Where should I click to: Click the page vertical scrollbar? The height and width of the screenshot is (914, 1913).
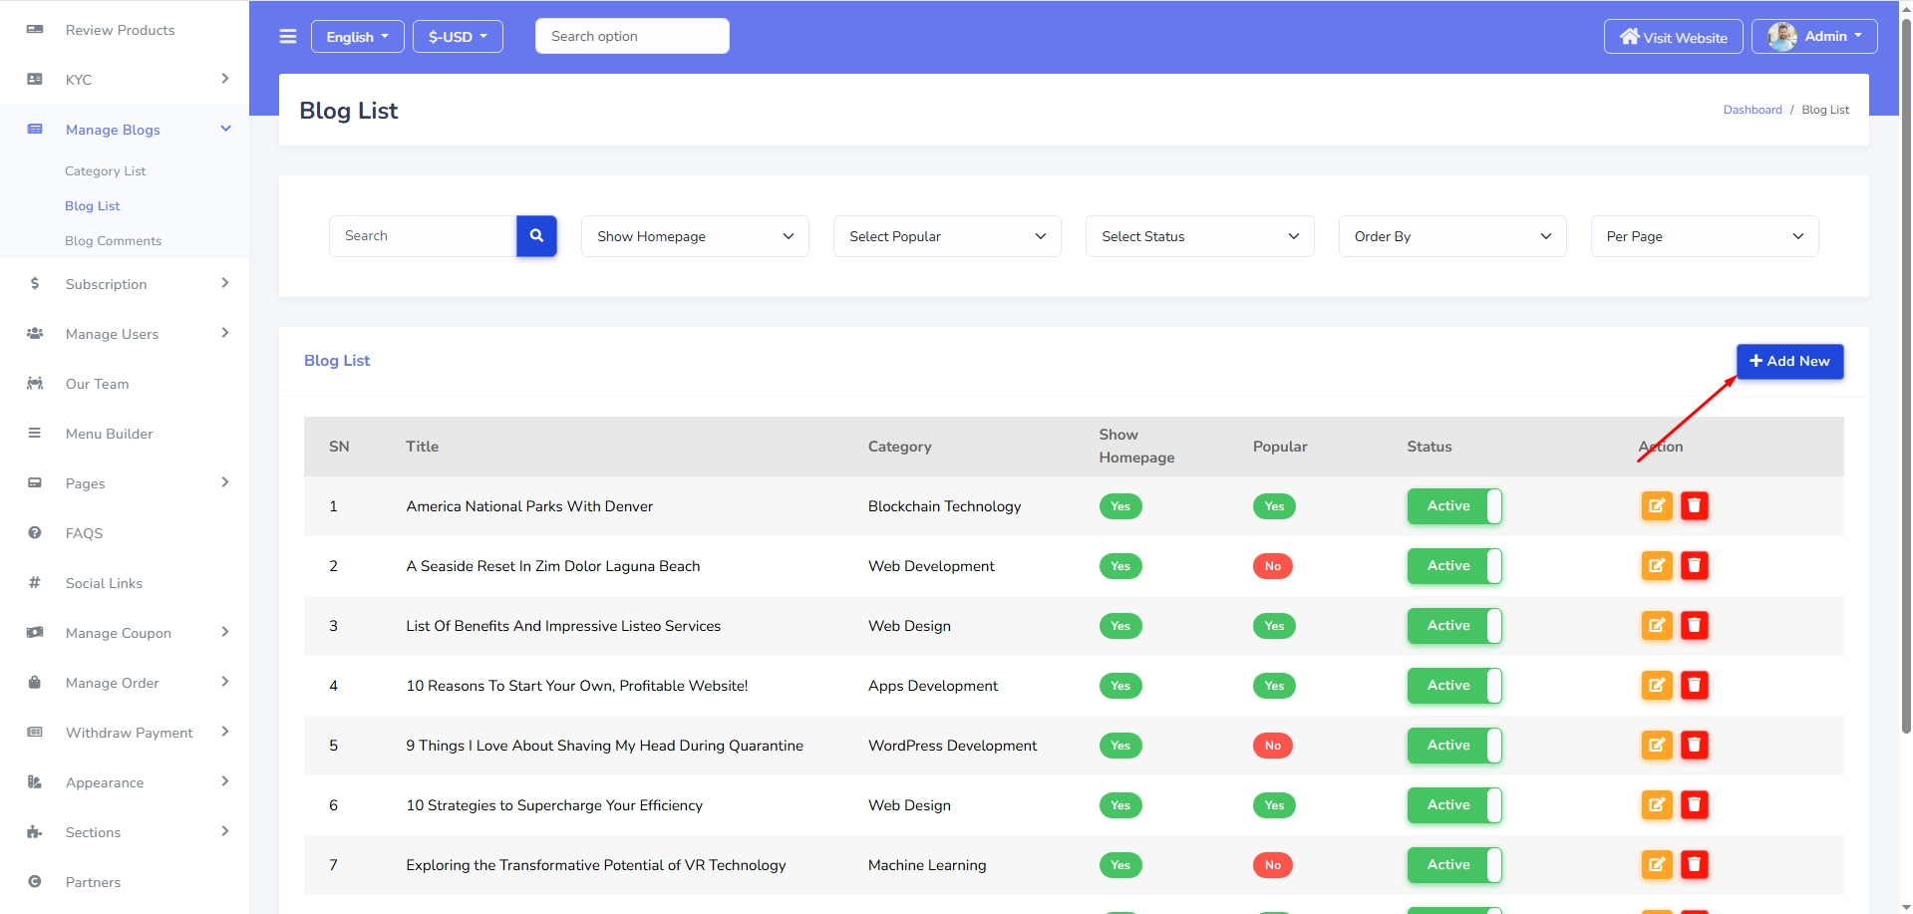(x=1906, y=379)
